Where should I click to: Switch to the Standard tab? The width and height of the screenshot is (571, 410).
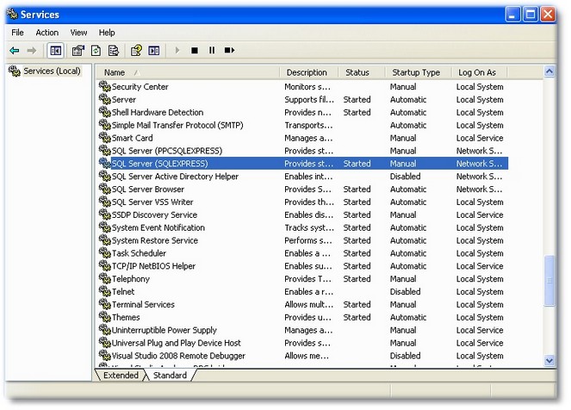[170, 375]
